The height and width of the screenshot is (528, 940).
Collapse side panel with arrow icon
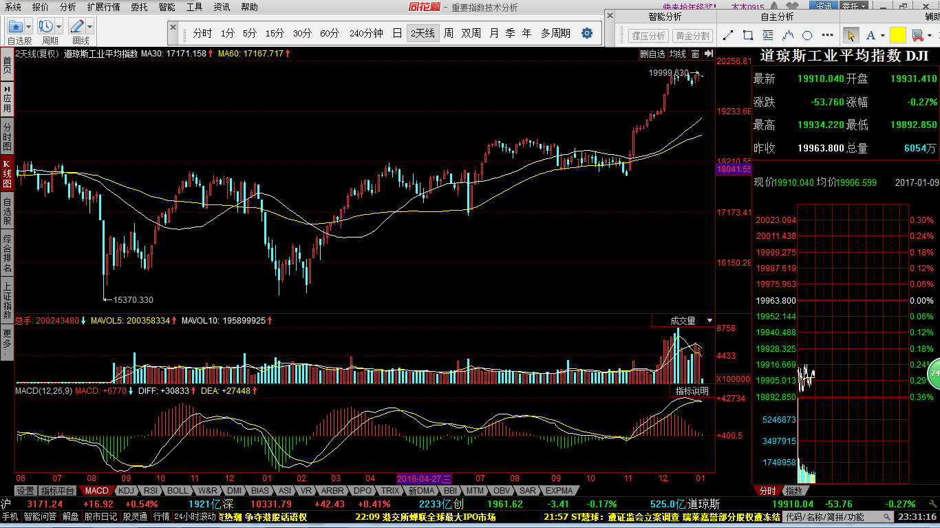point(709,54)
